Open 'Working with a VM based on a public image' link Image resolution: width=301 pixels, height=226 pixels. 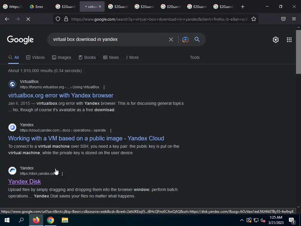coord(86,138)
